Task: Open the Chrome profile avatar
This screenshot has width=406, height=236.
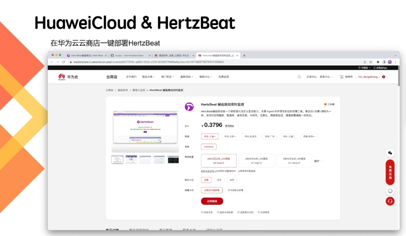Action: tap(390, 62)
